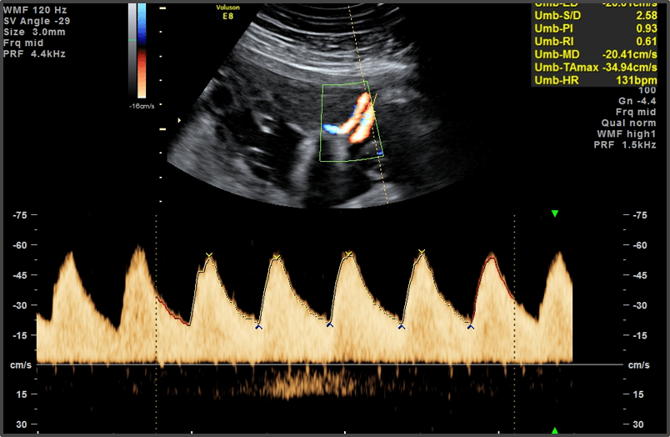Click the WMF high1 setting

click(626, 133)
